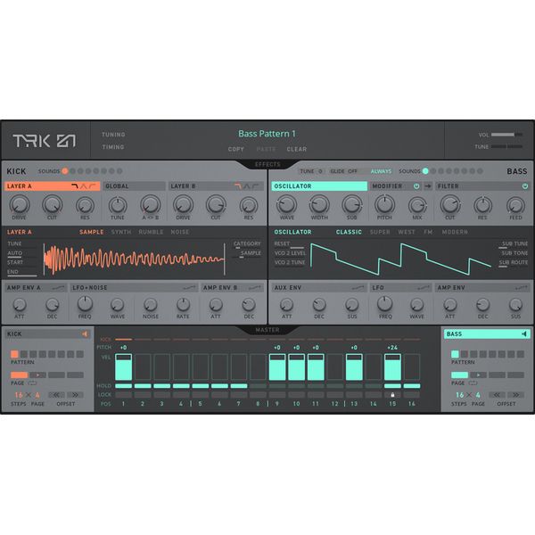Viewport: 535px width, 535px height.
Task: Open the Tuning settings
Action: point(113,135)
